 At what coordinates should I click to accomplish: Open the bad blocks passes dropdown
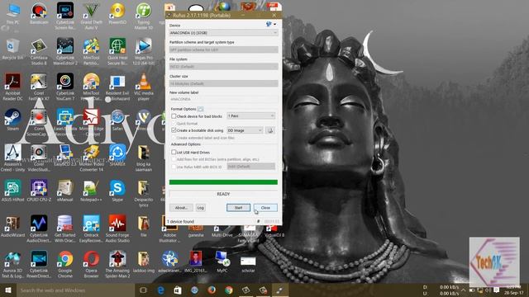(x=251, y=115)
